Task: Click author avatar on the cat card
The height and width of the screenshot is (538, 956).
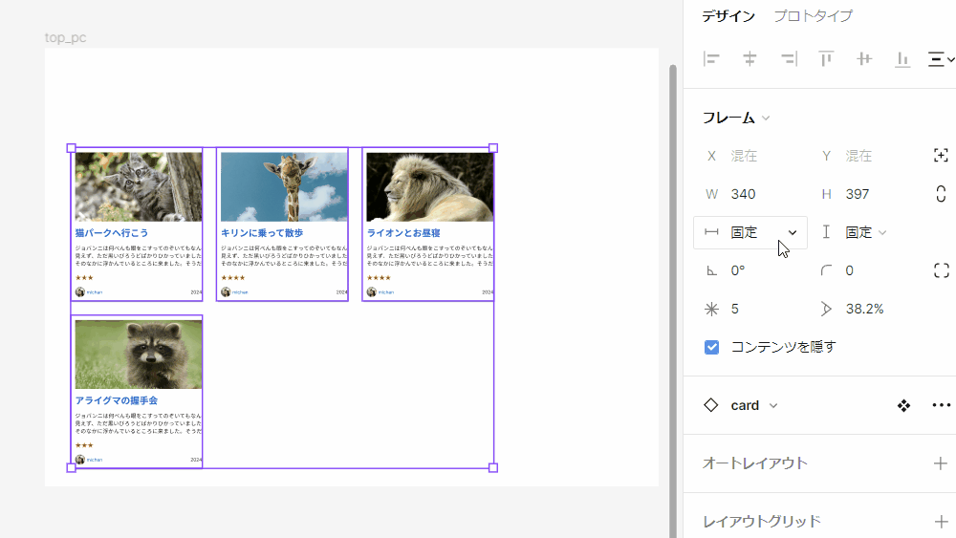Action: click(x=80, y=291)
